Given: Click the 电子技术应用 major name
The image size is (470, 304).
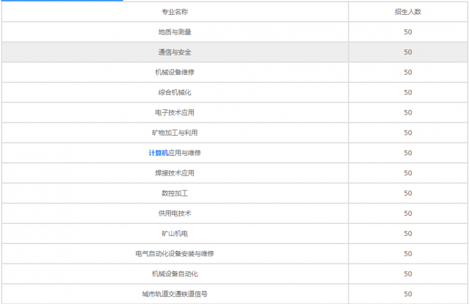Looking at the screenshot, I should pyautogui.click(x=174, y=113).
